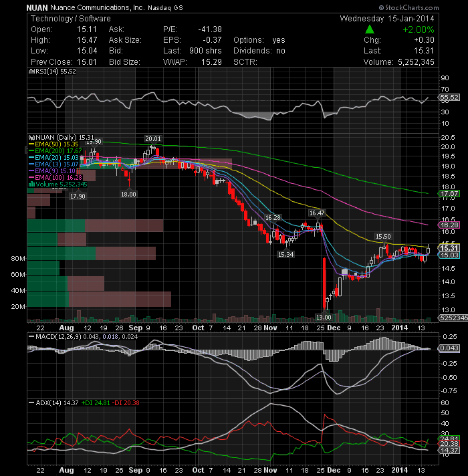
Task: Click the cyan 15.03 right-axis price tag
Action: pyautogui.click(x=449, y=255)
